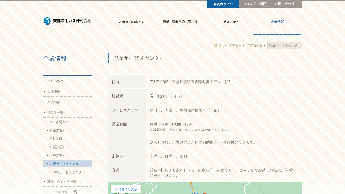The height and width of the screenshot is (194, 345).
Task: Click the 東邦液化ガス company logo
Action: pos(67,21)
